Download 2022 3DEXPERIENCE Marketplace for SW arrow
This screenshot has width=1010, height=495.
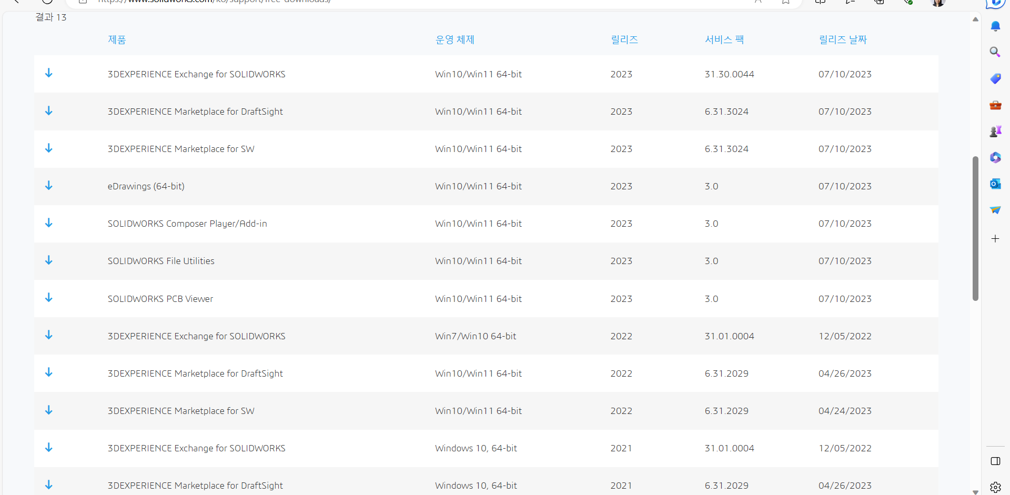[49, 410]
